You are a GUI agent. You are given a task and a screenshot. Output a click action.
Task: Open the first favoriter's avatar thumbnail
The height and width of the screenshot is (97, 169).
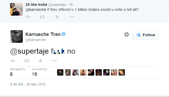tap(60, 72)
